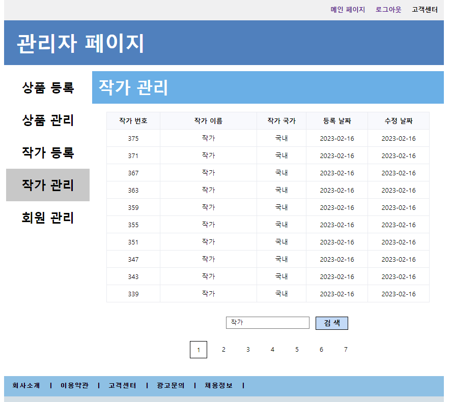This screenshot has height=402, width=451.
Task: Go to pagination page 4
Action: [x=272, y=350]
